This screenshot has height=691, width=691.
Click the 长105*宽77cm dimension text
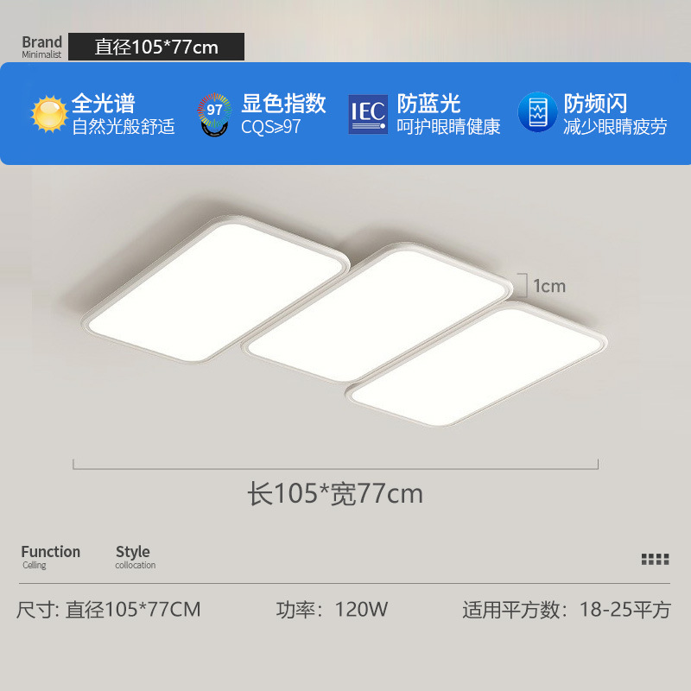pyautogui.click(x=335, y=493)
